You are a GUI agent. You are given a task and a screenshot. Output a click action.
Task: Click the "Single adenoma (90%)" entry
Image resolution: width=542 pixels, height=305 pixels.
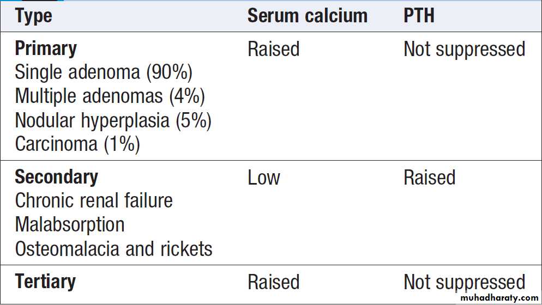(x=104, y=72)
